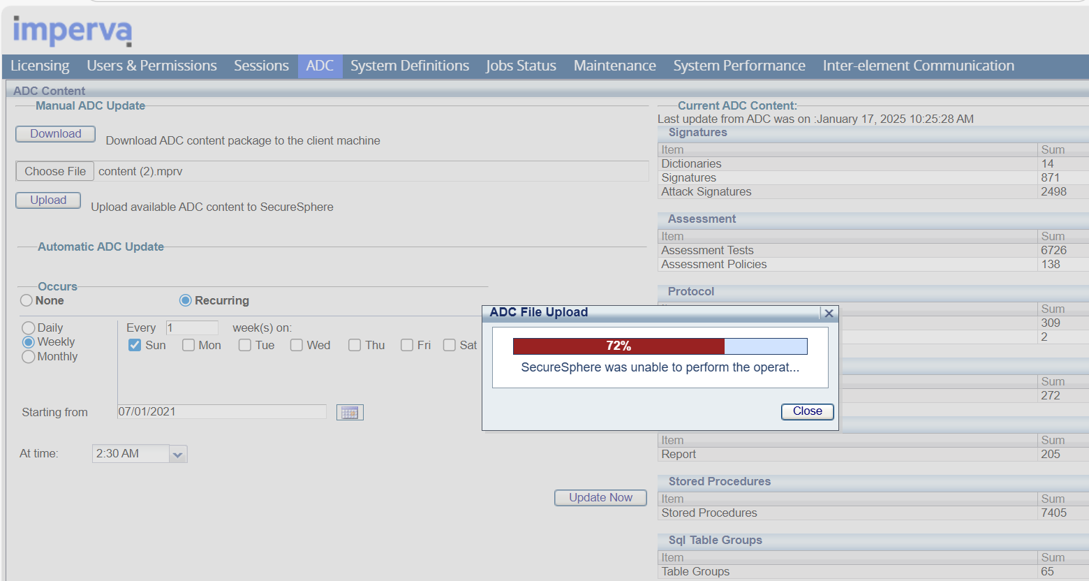Expand the At time dropdown arrow
1089x581 pixels.
[178, 455]
